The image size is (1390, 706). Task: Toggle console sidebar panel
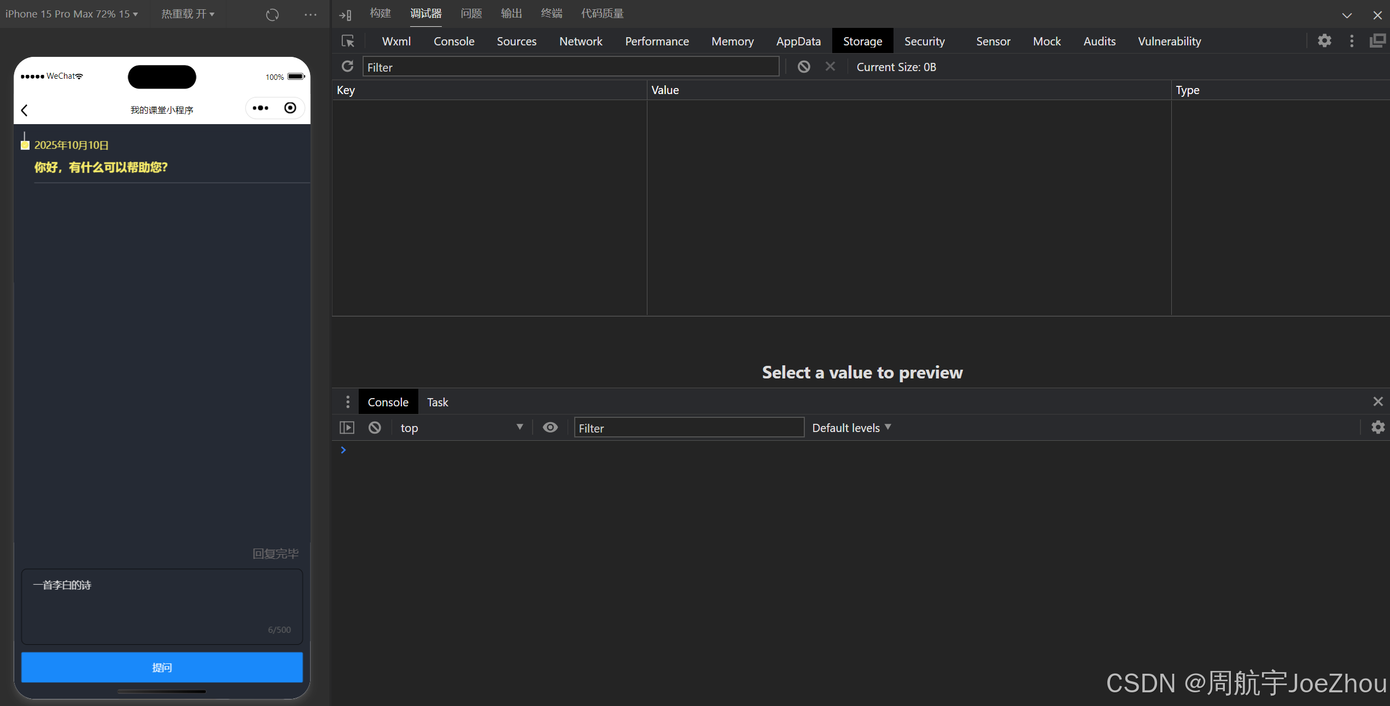(x=347, y=428)
